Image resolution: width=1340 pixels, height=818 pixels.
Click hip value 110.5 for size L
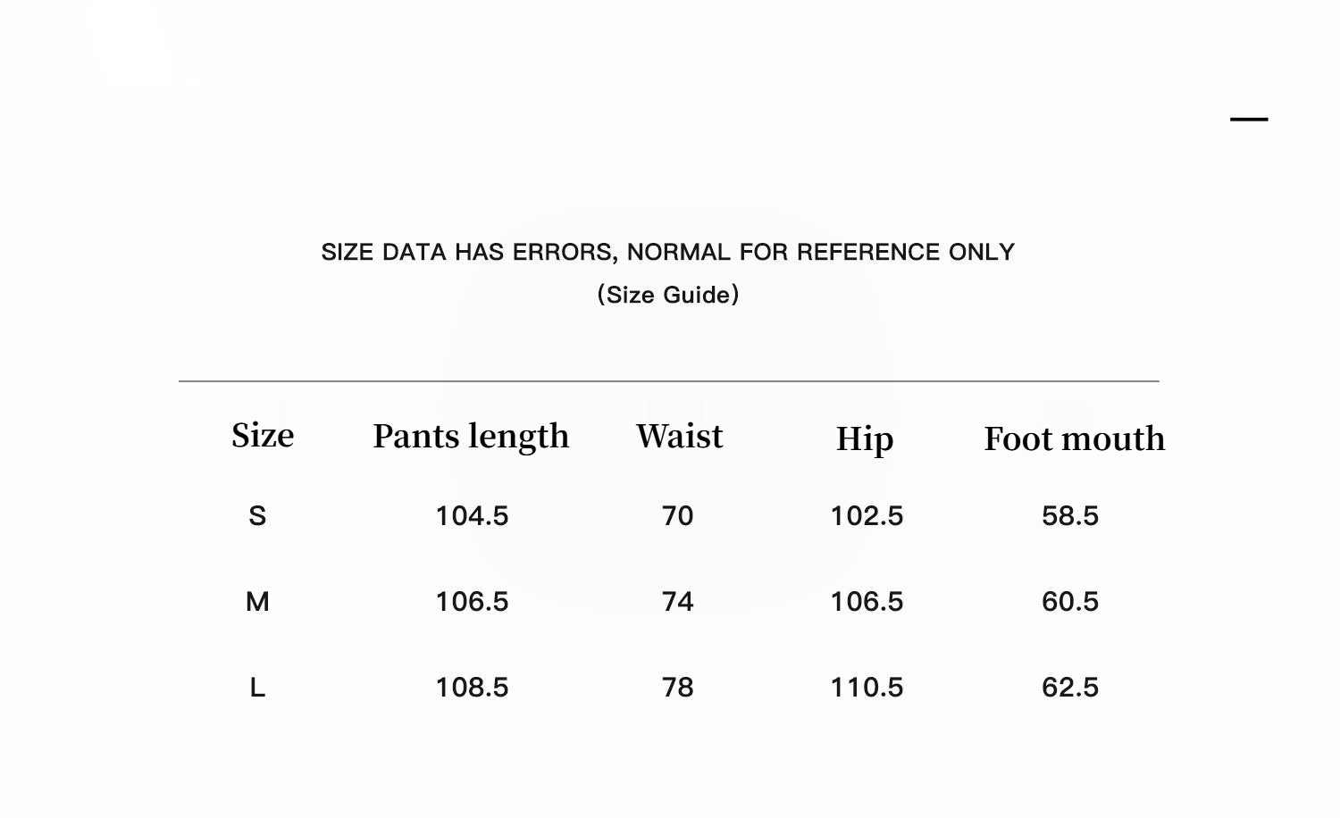[x=867, y=688]
